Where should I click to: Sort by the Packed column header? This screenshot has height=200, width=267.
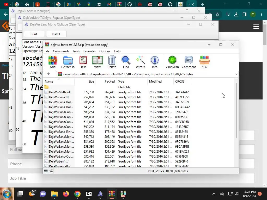[106, 82]
